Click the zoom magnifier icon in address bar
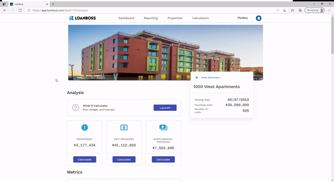The height and width of the screenshot is (182, 334). [278, 10]
